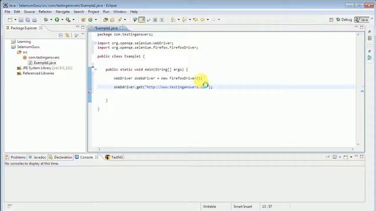Open the Project menu
Screen dimensions: 376x211
(93, 12)
